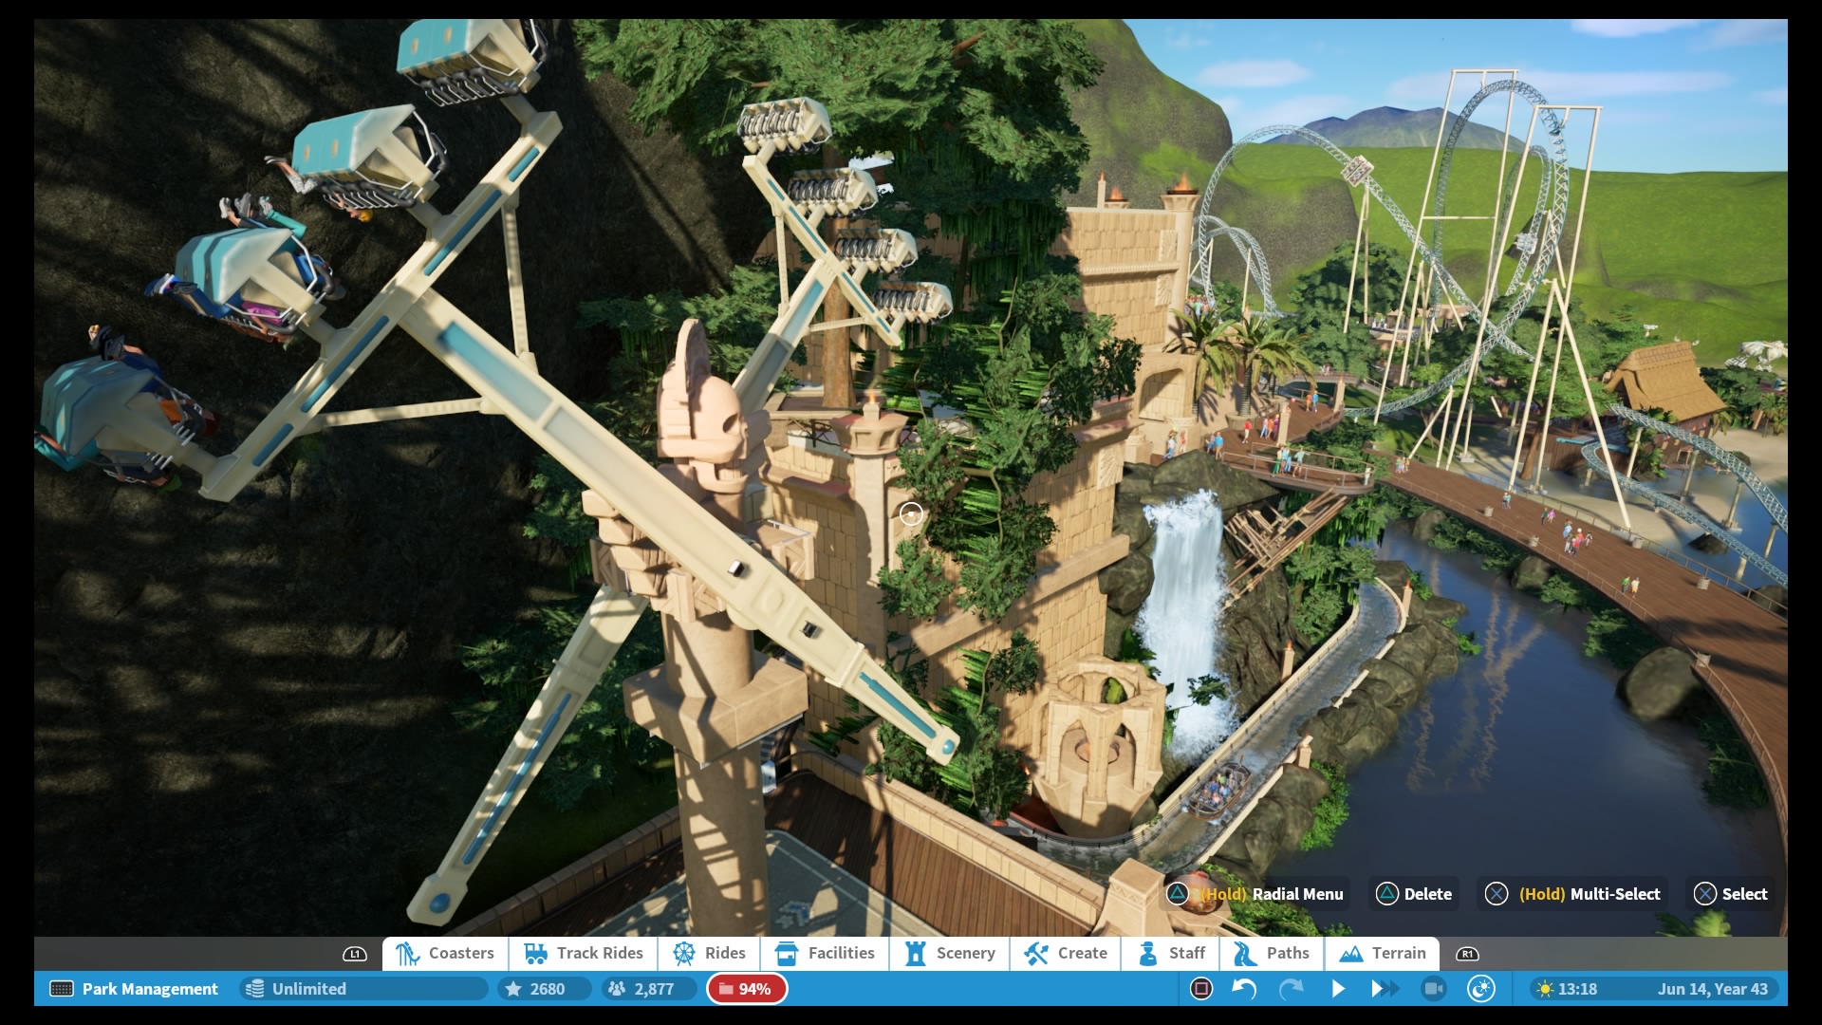Click the Track Rides train icon
Screen dimensions: 1822x1025
[535, 954]
